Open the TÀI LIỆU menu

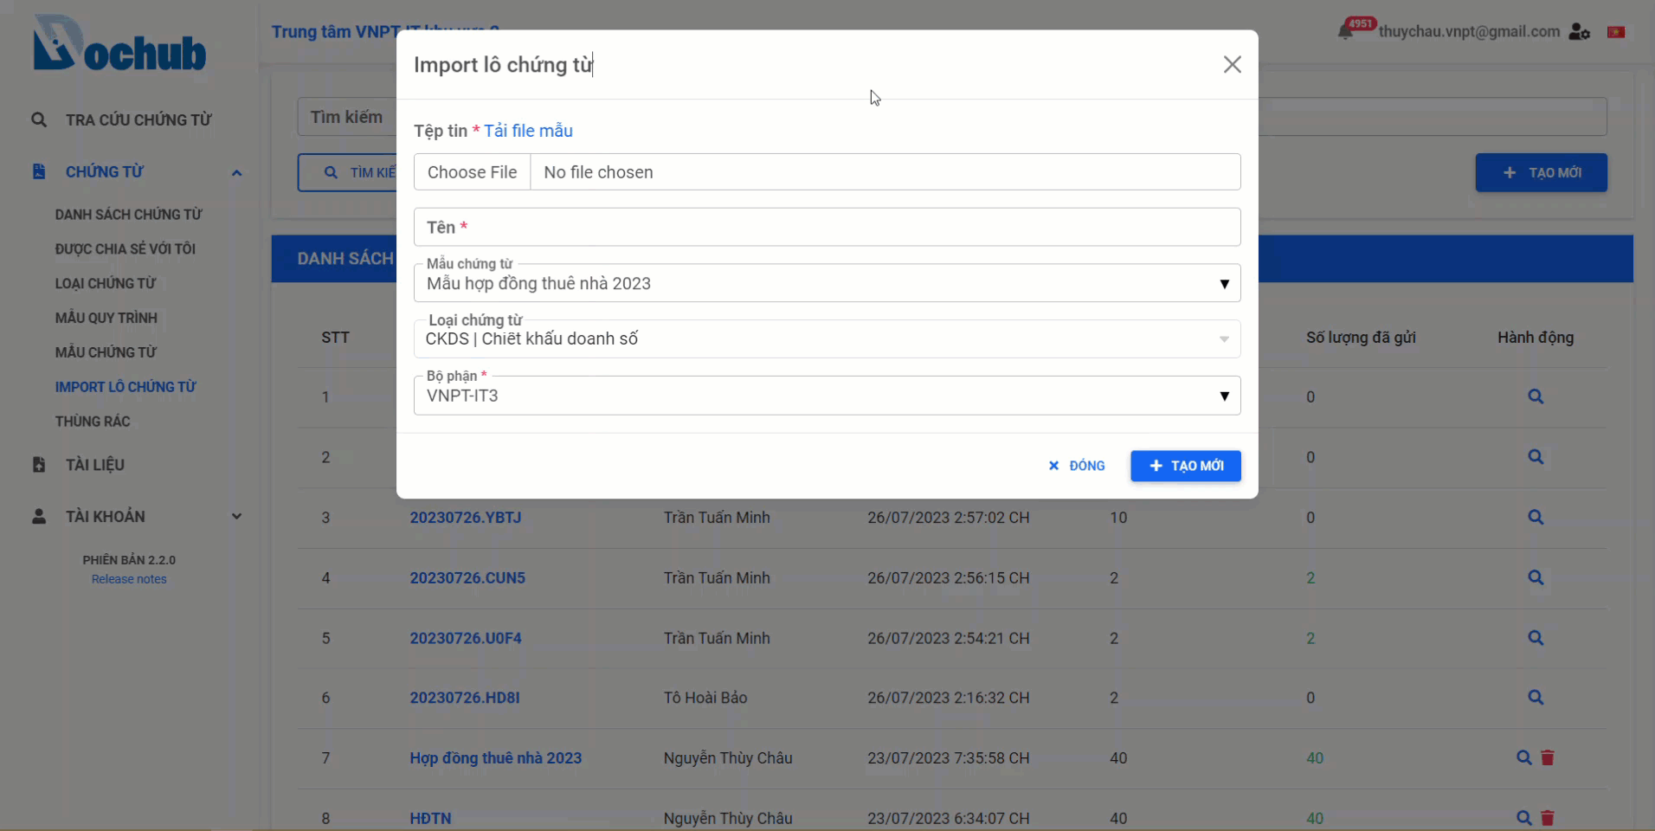[95, 465]
